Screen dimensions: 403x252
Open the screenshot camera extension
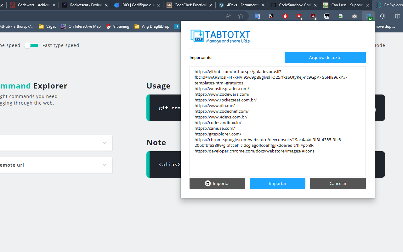(x=354, y=16)
